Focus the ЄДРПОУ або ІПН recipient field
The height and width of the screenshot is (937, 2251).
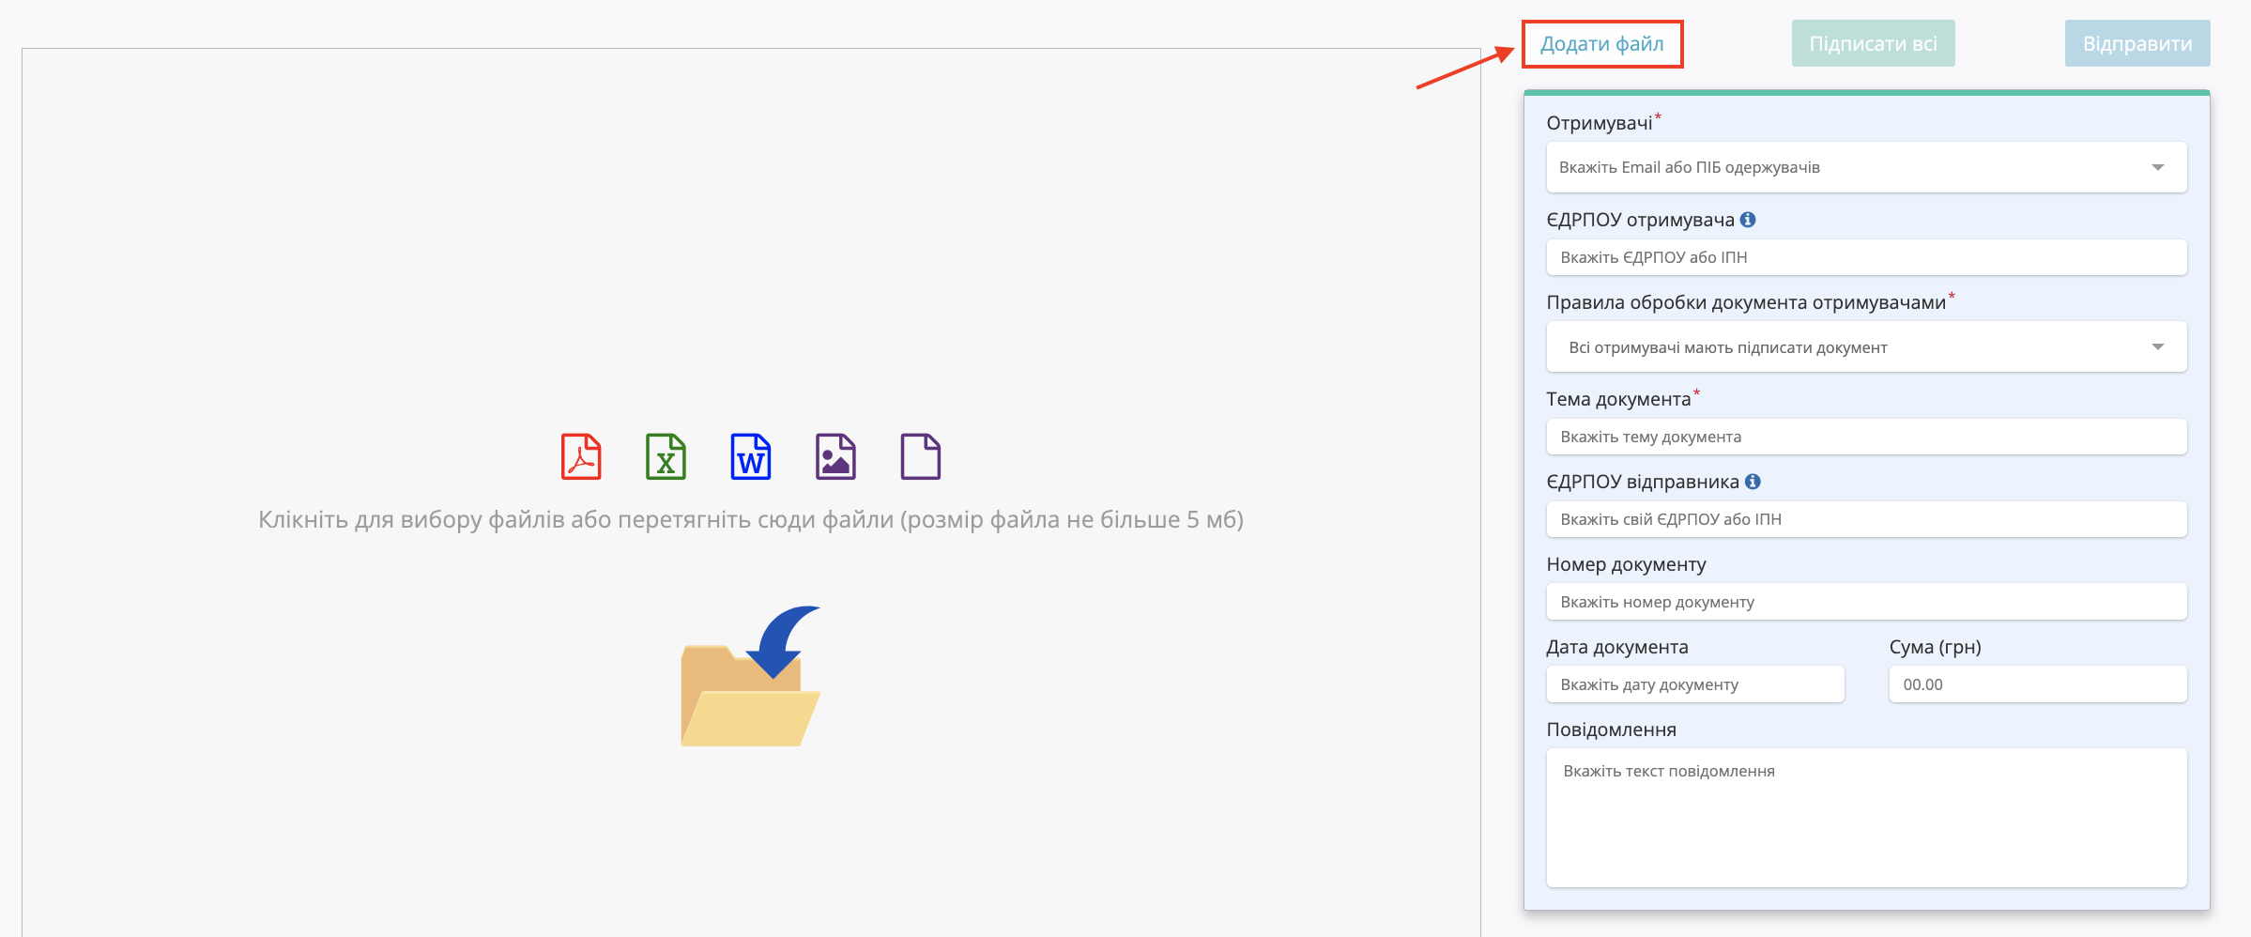pyautogui.click(x=1866, y=257)
